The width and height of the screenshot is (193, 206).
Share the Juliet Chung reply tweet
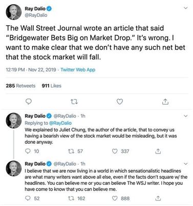(158, 151)
